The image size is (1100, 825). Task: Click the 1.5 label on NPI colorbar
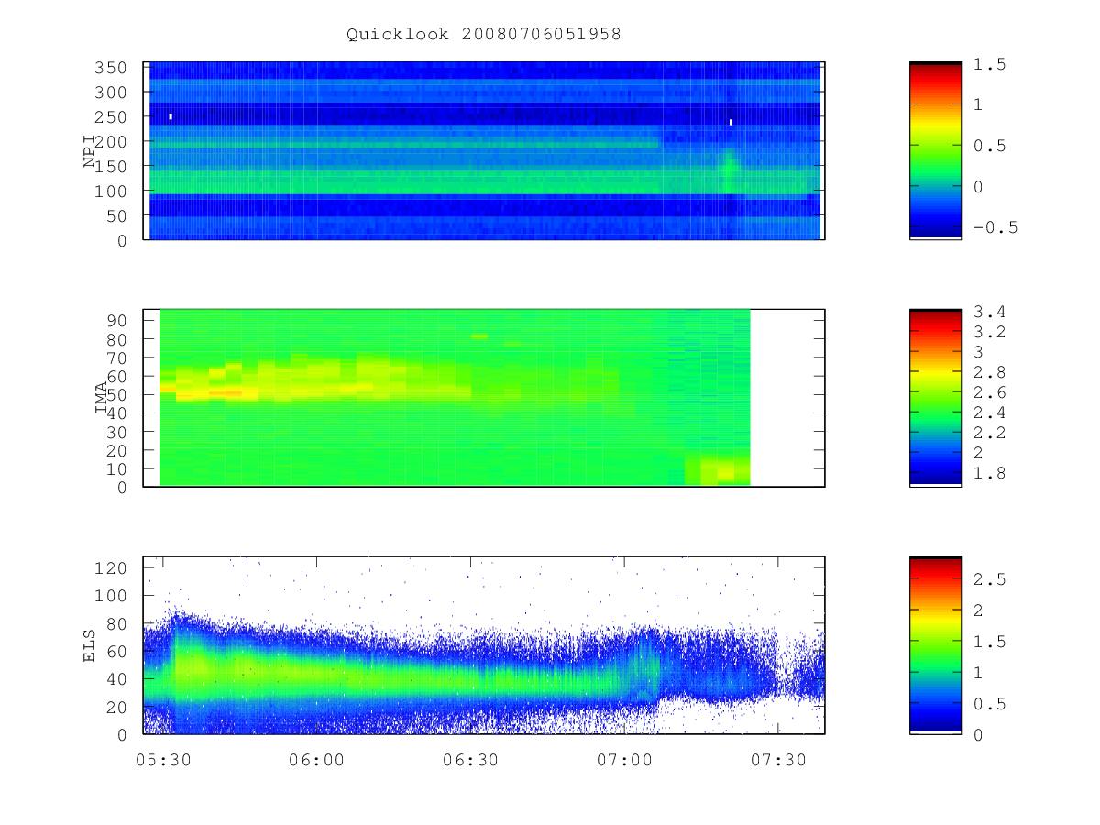(990, 64)
